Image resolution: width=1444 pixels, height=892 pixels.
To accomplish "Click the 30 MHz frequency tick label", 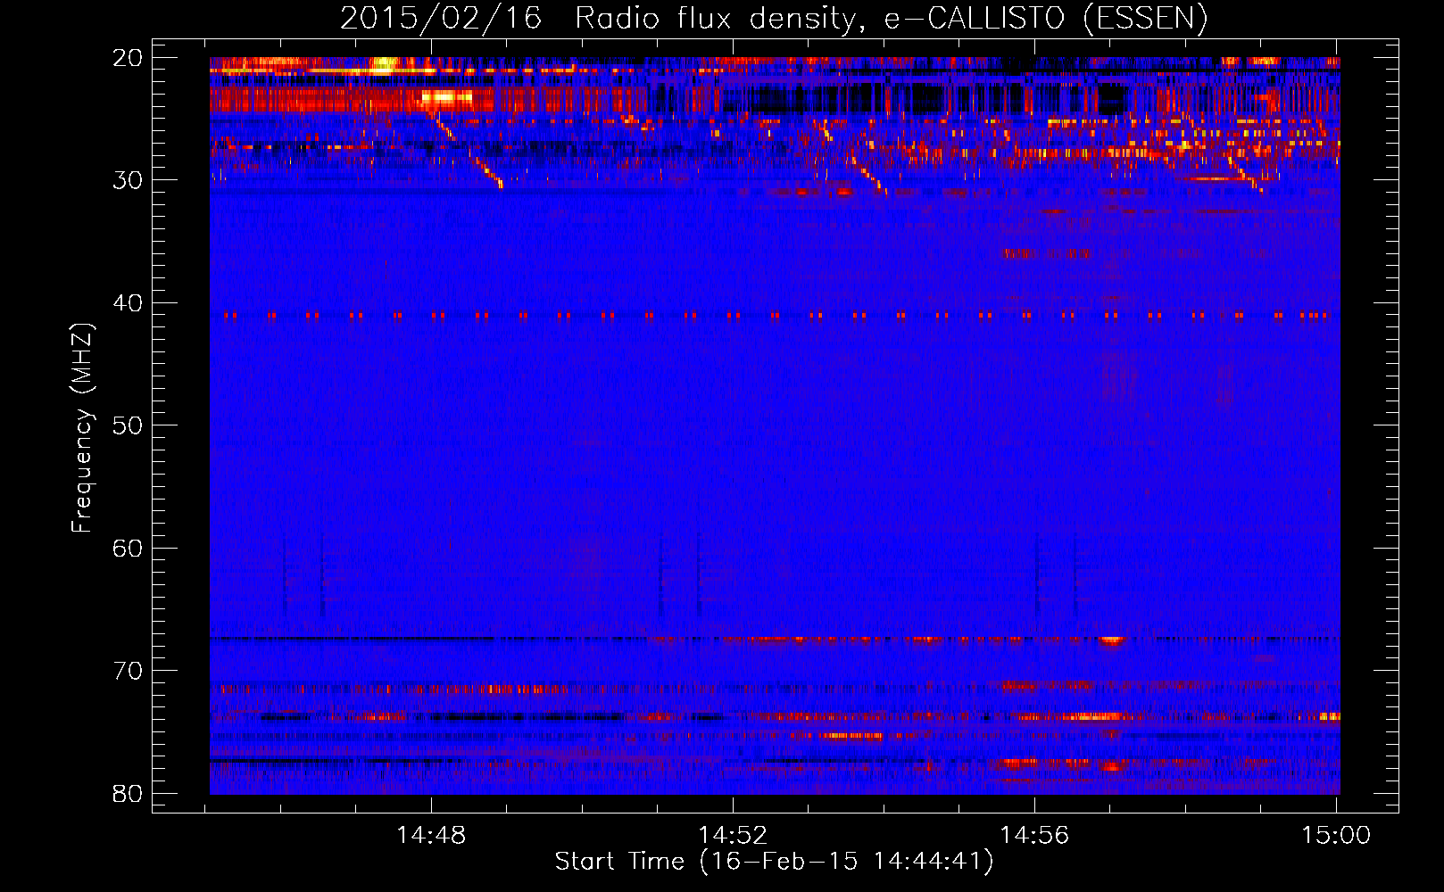I will (x=128, y=180).
